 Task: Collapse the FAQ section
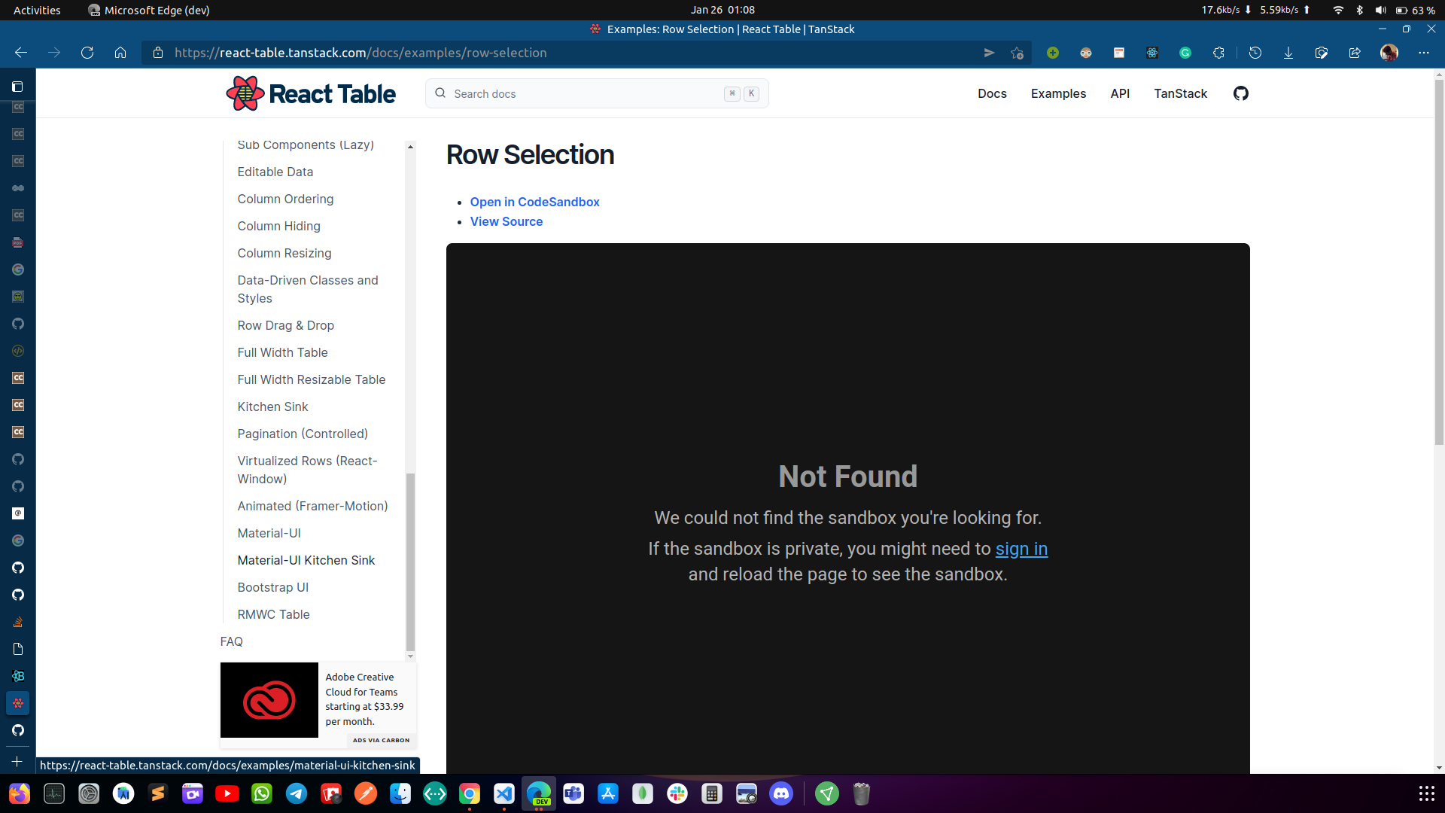(231, 641)
